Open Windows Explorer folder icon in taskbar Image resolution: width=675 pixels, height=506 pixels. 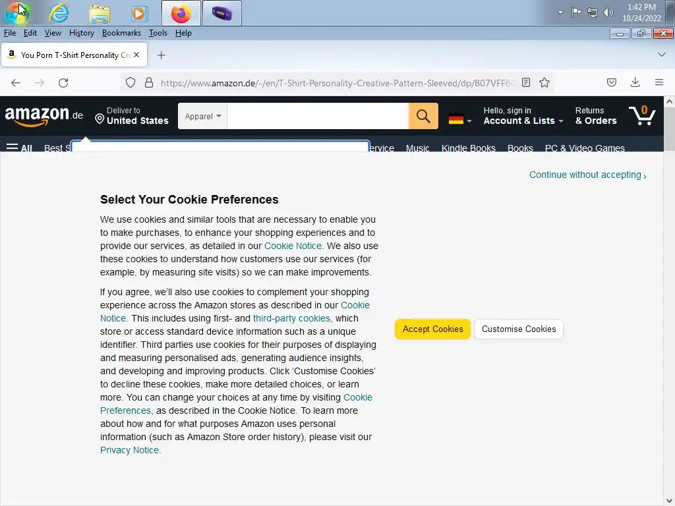click(x=100, y=13)
